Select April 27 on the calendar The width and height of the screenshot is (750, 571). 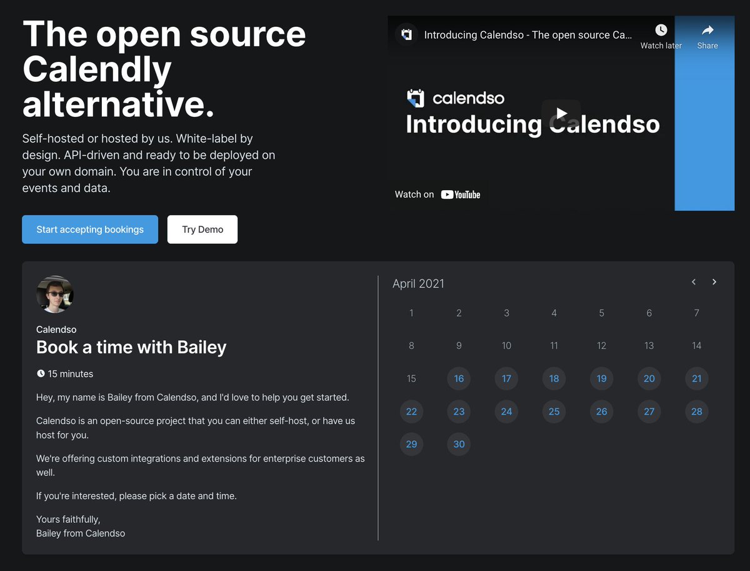649,412
